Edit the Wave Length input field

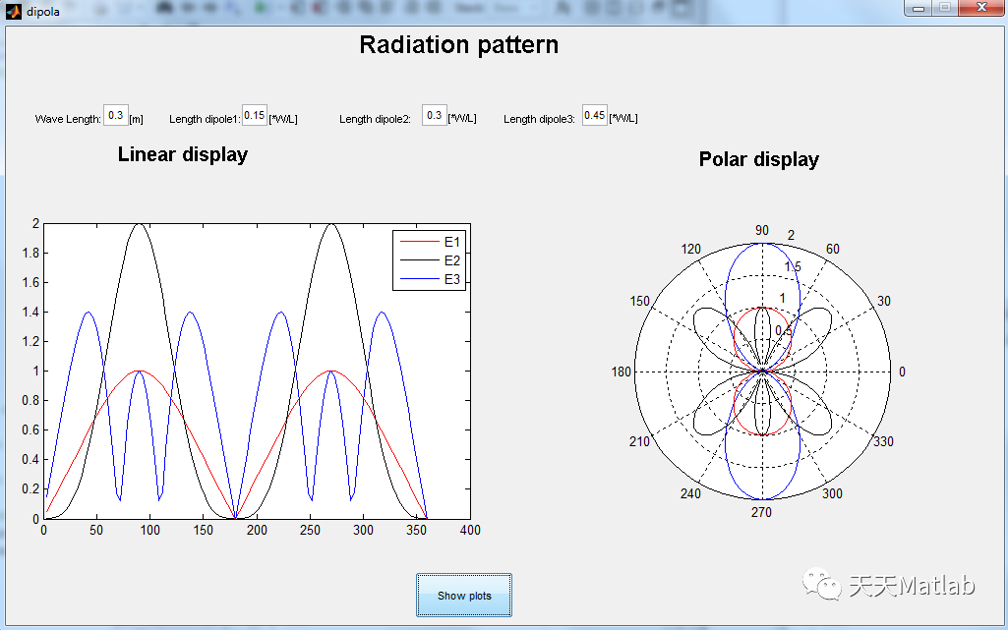(116, 115)
